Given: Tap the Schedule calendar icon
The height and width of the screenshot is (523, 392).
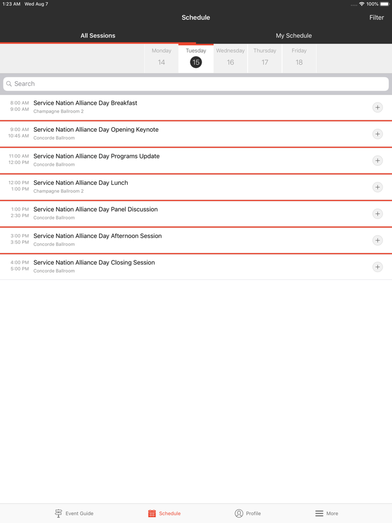Looking at the screenshot, I should pos(152,513).
